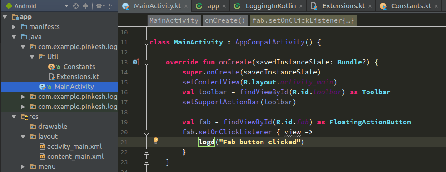Close the MainActivity.kt tab
Viewport: 446px width, 172px height.
click(186, 6)
